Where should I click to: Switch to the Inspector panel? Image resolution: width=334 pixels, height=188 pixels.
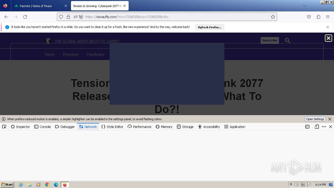pos(20,127)
